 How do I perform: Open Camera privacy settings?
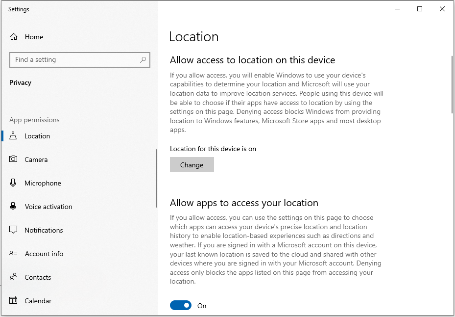(x=36, y=159)
